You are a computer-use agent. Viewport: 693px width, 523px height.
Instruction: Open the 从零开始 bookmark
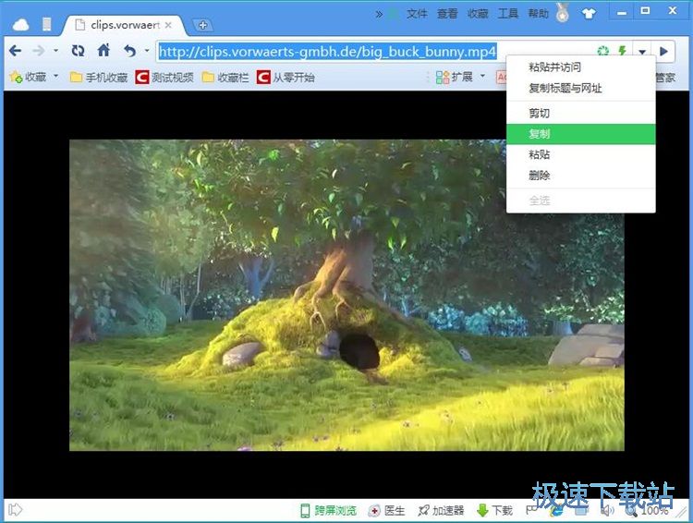click(286, 78)
